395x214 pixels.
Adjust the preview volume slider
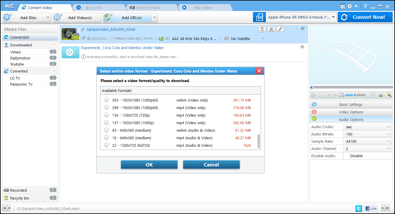(355, 95)
